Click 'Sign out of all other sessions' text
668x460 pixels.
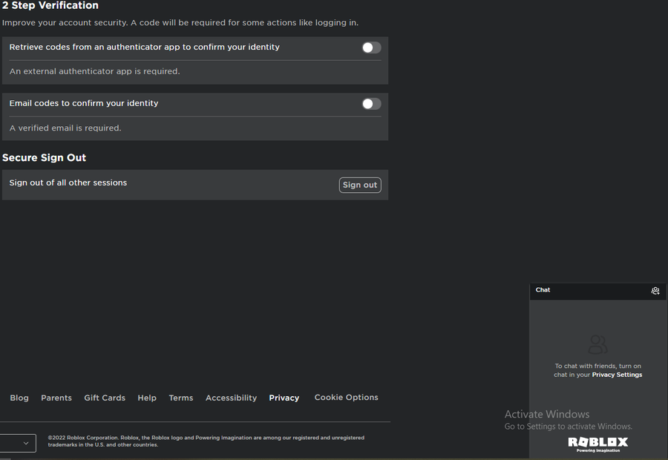click(68, 183)
